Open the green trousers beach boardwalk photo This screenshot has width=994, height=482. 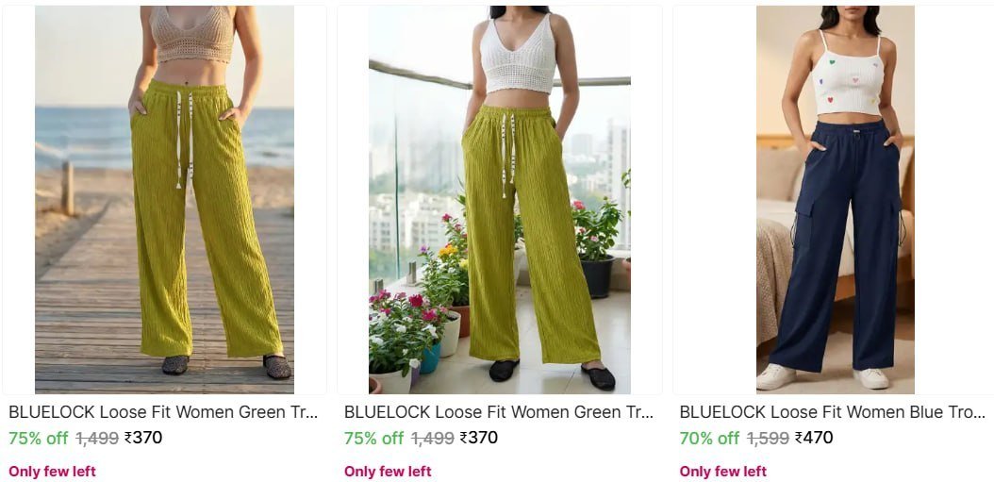click(x=164, y=200)
